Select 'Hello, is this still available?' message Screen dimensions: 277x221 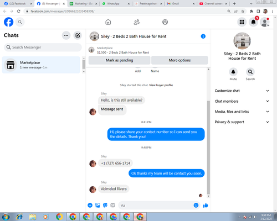pos(121,100)
